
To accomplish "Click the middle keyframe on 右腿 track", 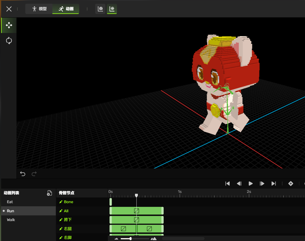I will (x=136, y=229).
